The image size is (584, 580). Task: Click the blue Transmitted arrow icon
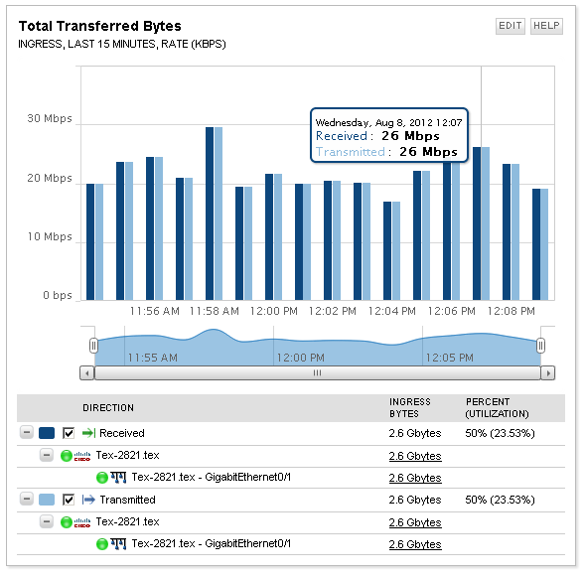pos(88,500)
